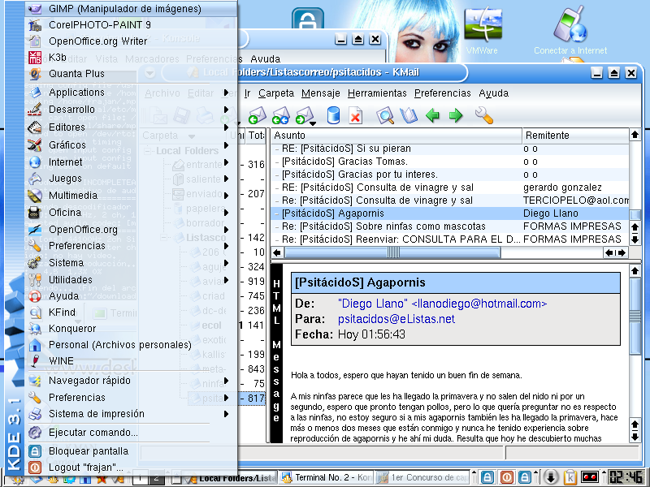Expand the Sistema submenu
Image resolution: width=650 pixels, height=487 pixels.
click(x=131, y=263)
